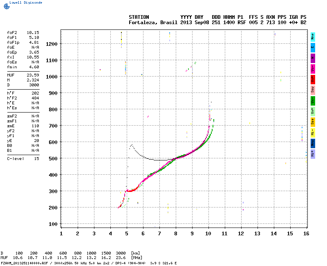Click the 1200 km height axis label

[52, 44]
